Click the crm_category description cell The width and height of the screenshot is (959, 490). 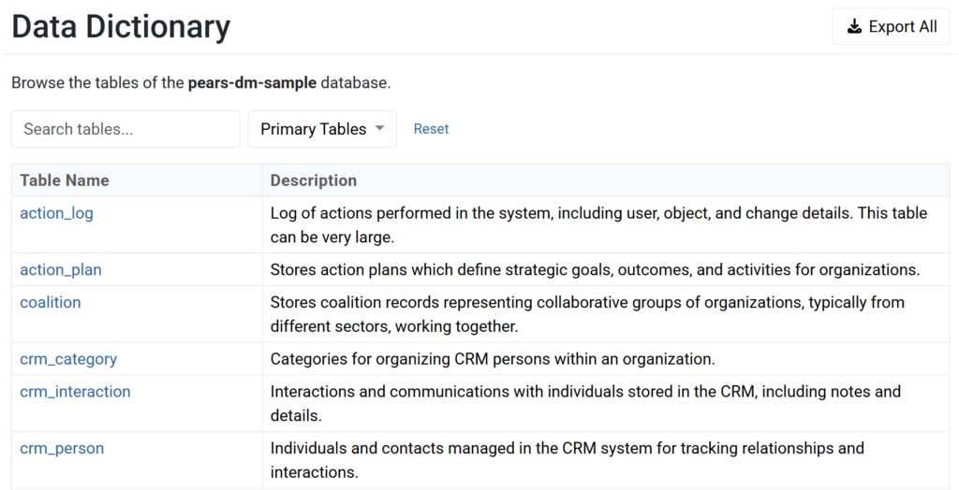493,359
